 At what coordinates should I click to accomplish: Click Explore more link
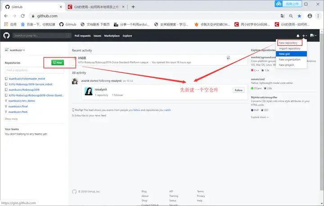coord(260,117)
